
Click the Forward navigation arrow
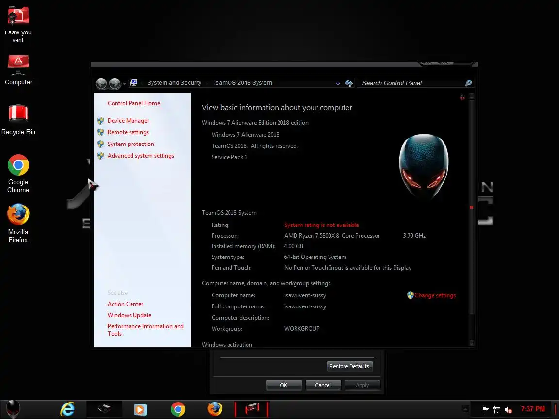(x=115, y=83)
